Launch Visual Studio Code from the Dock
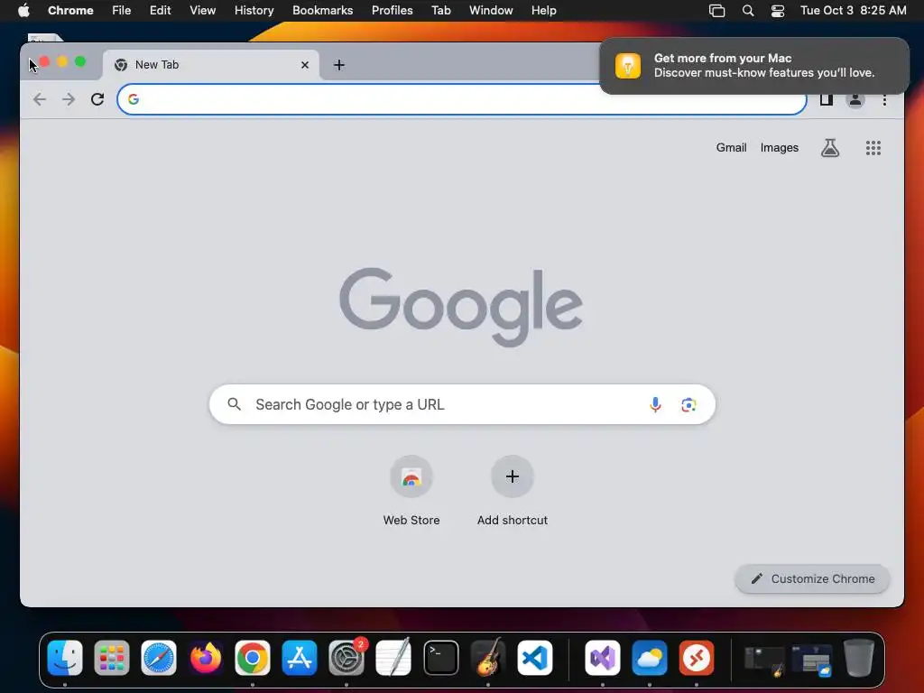 [x=534, y=658]
